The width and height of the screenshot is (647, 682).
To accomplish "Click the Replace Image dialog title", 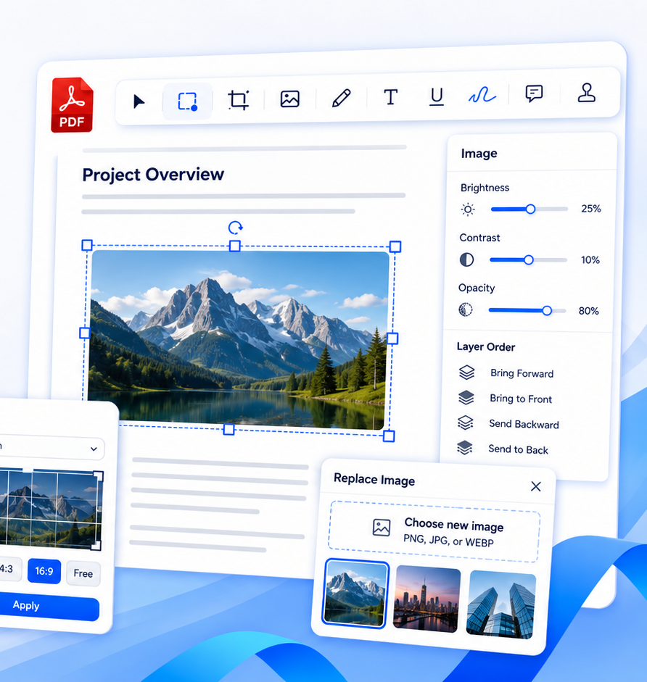I will [374, 479].
